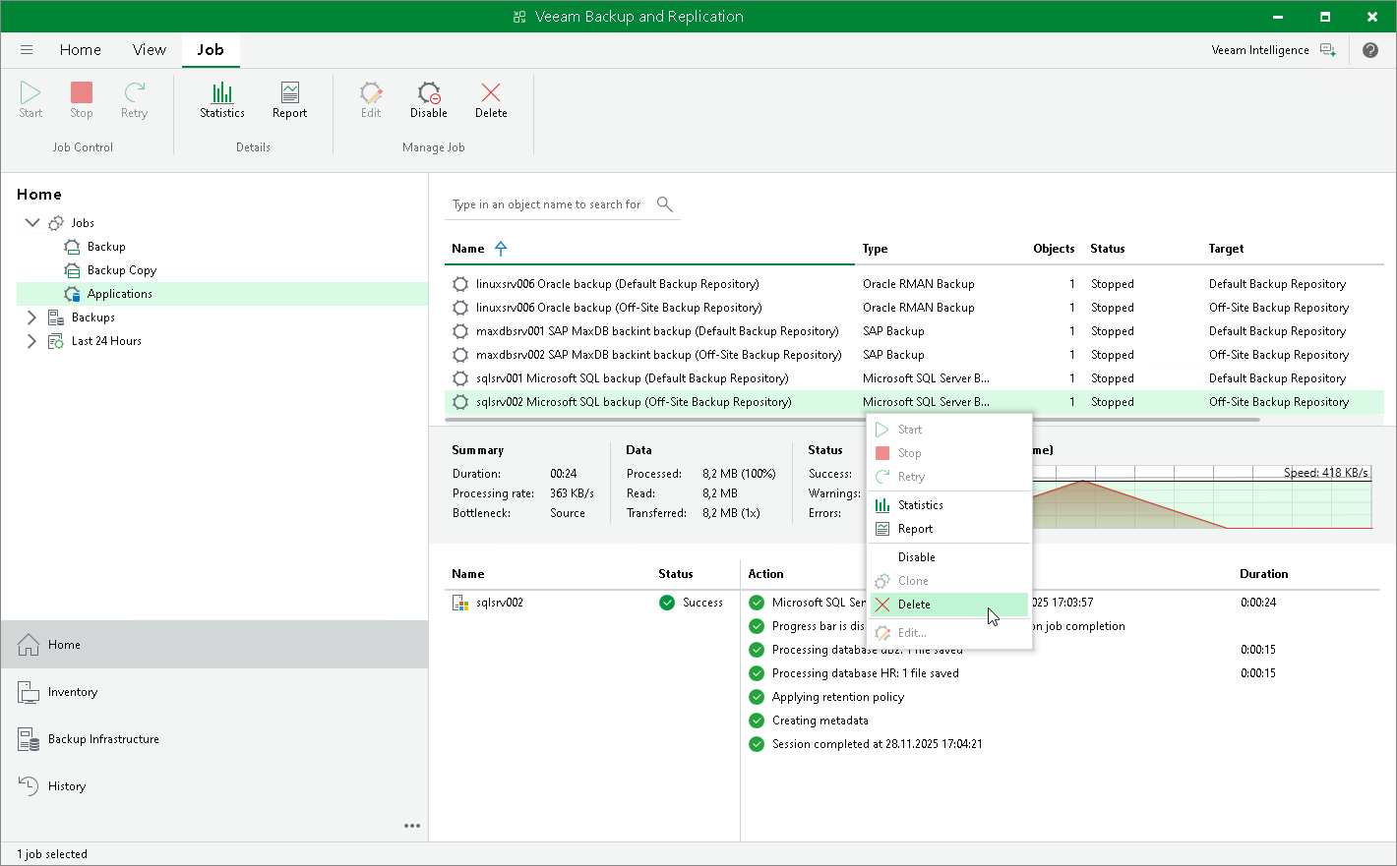Choose Clone in the context menu

click(x=949, y=581)
